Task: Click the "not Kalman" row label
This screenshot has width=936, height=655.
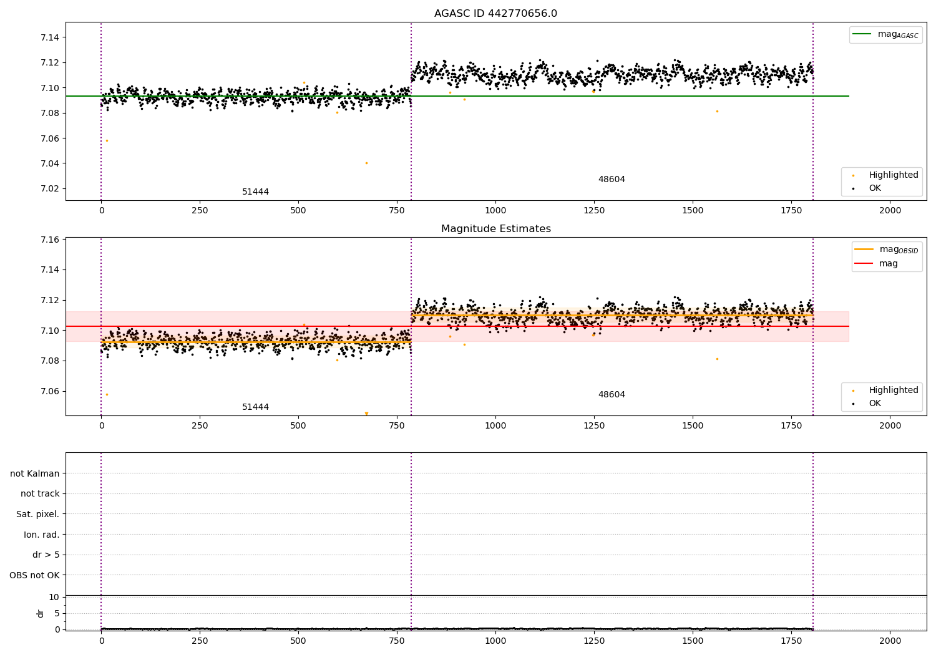Action: (x=35, y=474)
